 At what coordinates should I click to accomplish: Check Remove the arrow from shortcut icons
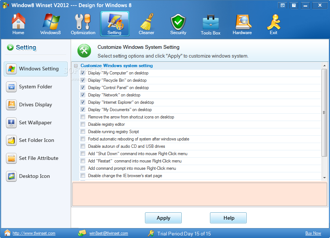83,117
